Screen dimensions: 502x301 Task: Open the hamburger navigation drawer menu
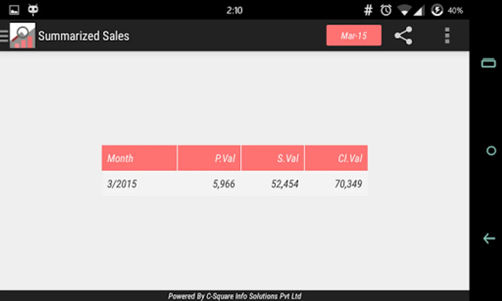point(4,35)
